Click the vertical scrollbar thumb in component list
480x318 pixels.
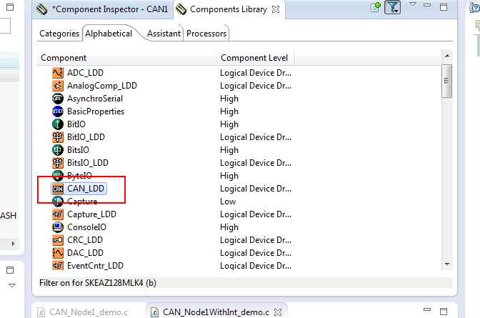[447, 81]
